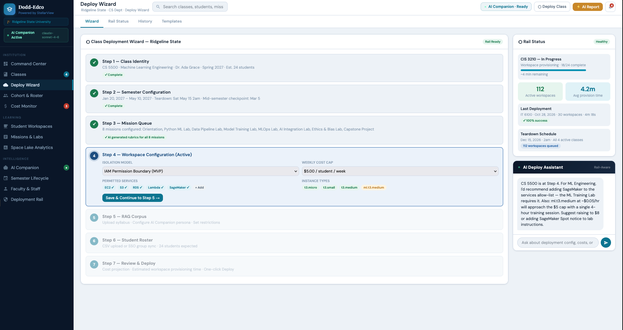Click the Deployment Rail shield icon
Image resolution: width=623 pixels, height=330 pixels.
coord(5,200)
